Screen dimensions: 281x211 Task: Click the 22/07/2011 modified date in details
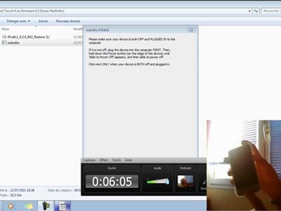click(x=22, y=190)
